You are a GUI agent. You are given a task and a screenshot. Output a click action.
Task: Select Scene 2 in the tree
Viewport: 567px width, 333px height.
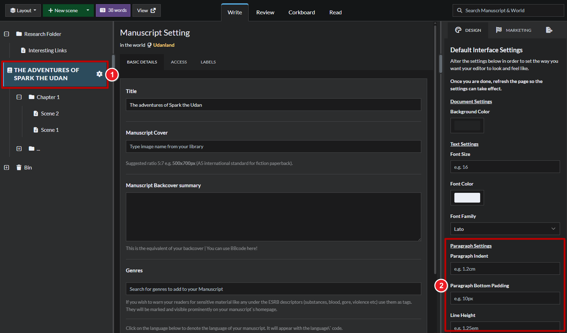click(50, 113)
